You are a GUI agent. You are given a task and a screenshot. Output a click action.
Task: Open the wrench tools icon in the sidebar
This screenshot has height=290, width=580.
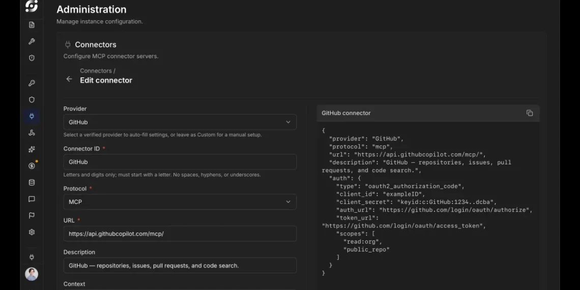pos(32,41)
